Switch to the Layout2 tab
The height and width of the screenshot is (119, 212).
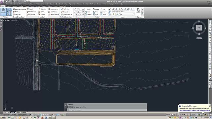point(24,112)
